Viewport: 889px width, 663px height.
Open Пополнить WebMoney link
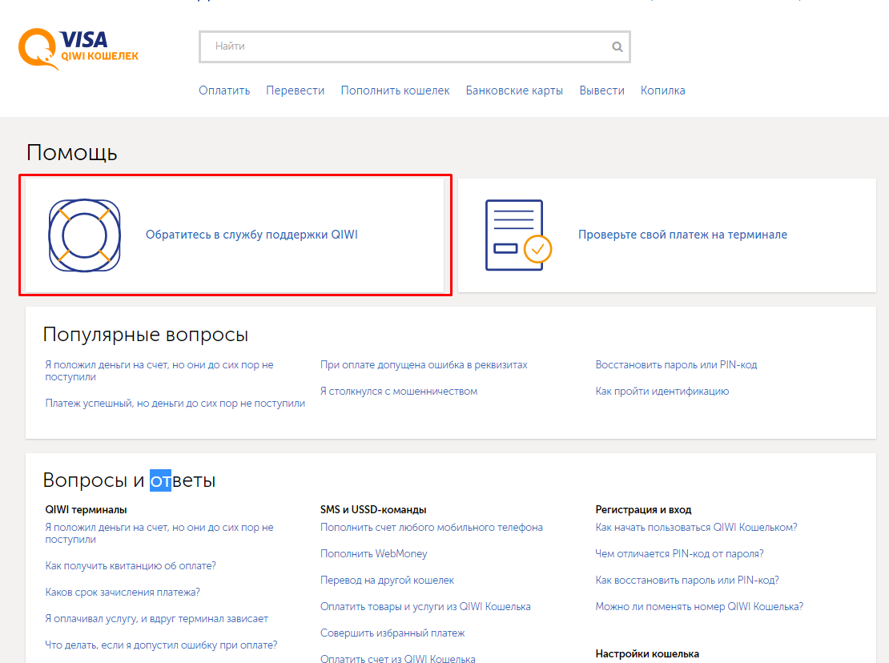(x=374, y=553)
